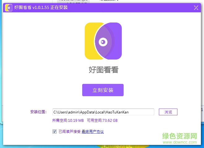This screenshot has height=148, width=204.
Task: Click the eye symbol in logo center
Action: (x=103, y=41)
